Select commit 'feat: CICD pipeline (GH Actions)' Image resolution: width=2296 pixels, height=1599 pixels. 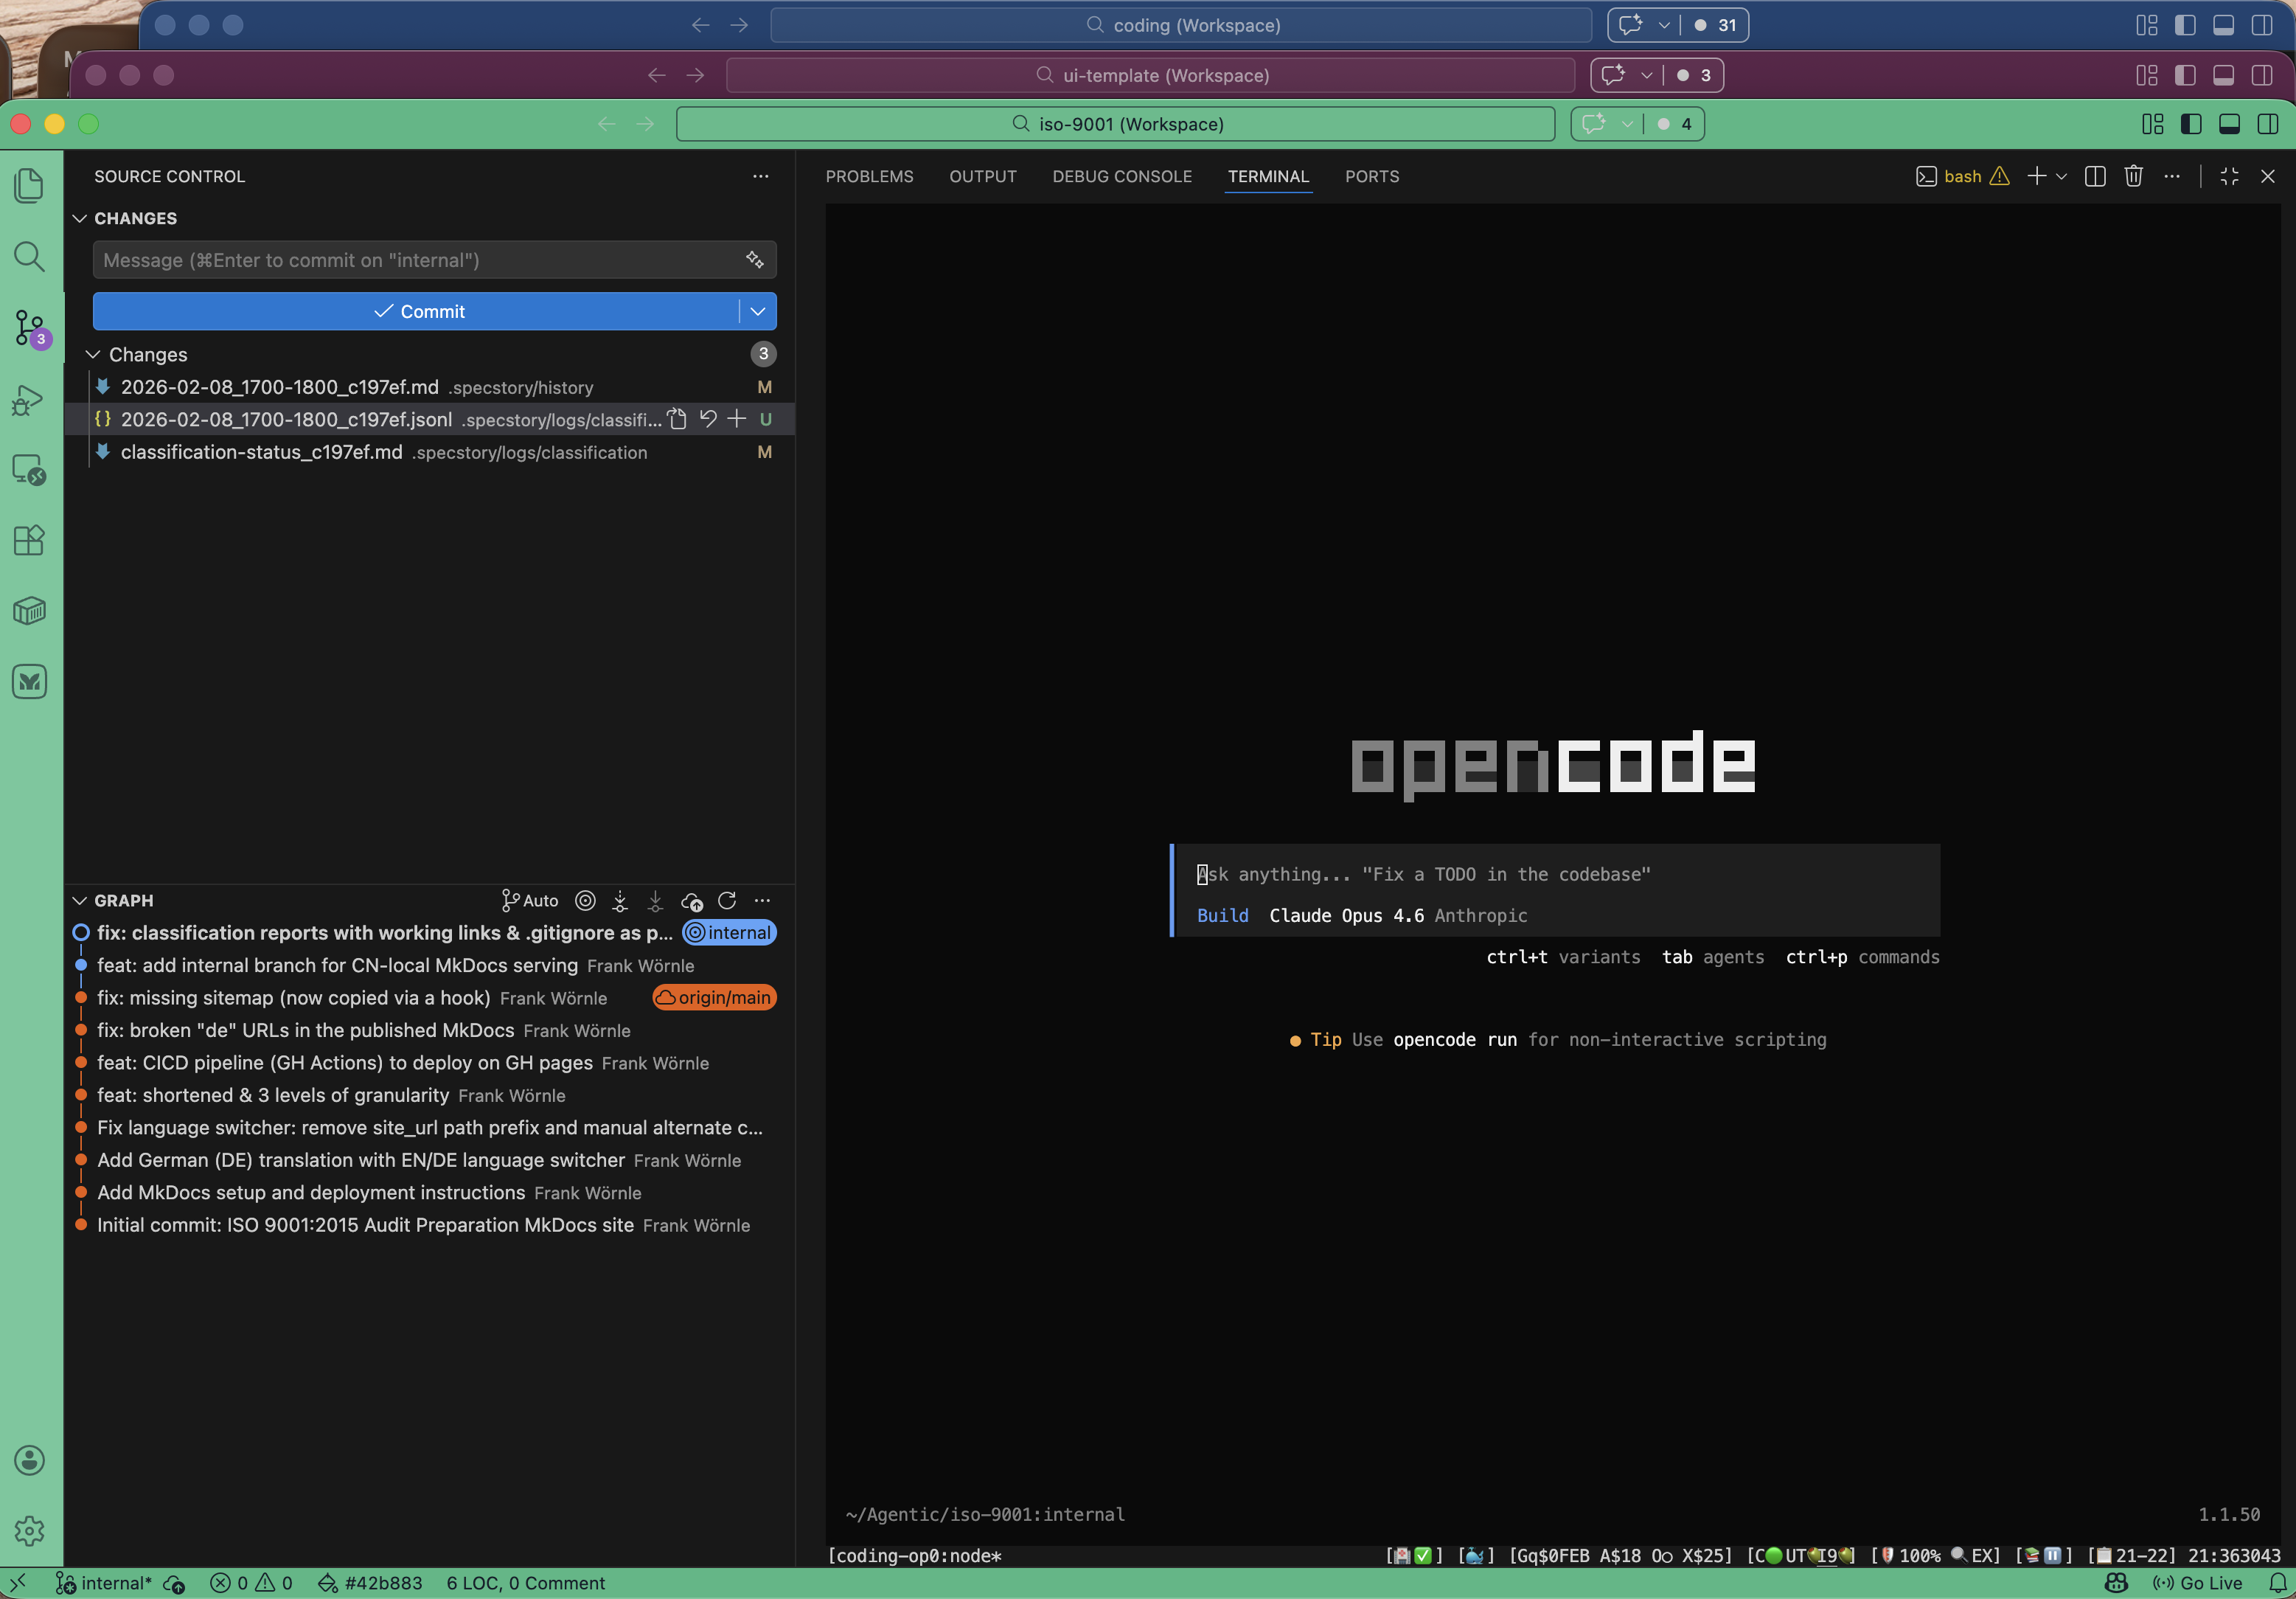pyautogui.click(x=430, y=1063)
